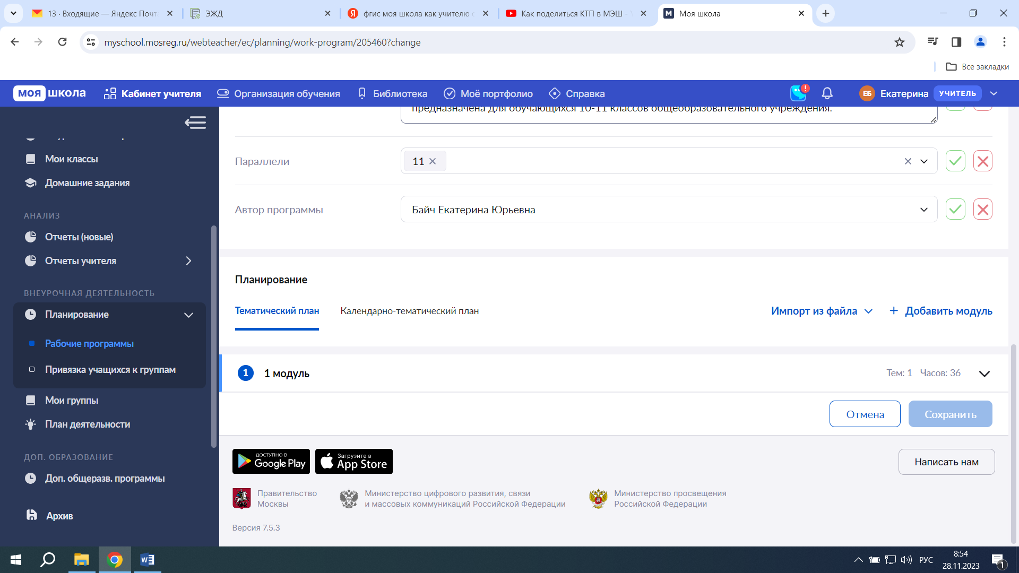This screenshot has width=1019, height=573.
Task: View site information icon in address bar
Action: (x=91, y=42)
